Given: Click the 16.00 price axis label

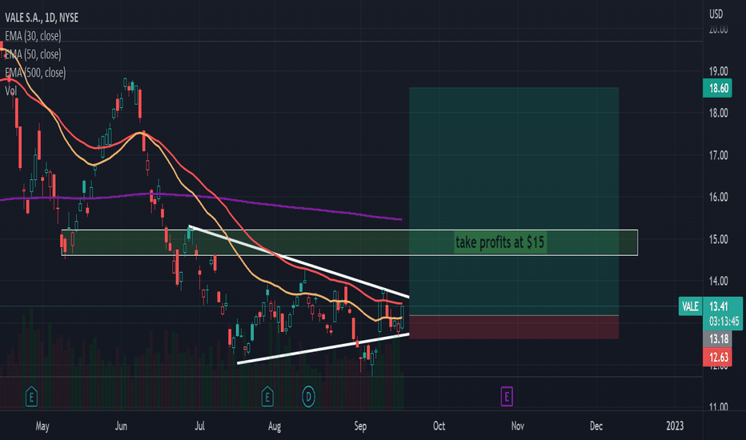Looking at the screenshot, I should [719, 197].
